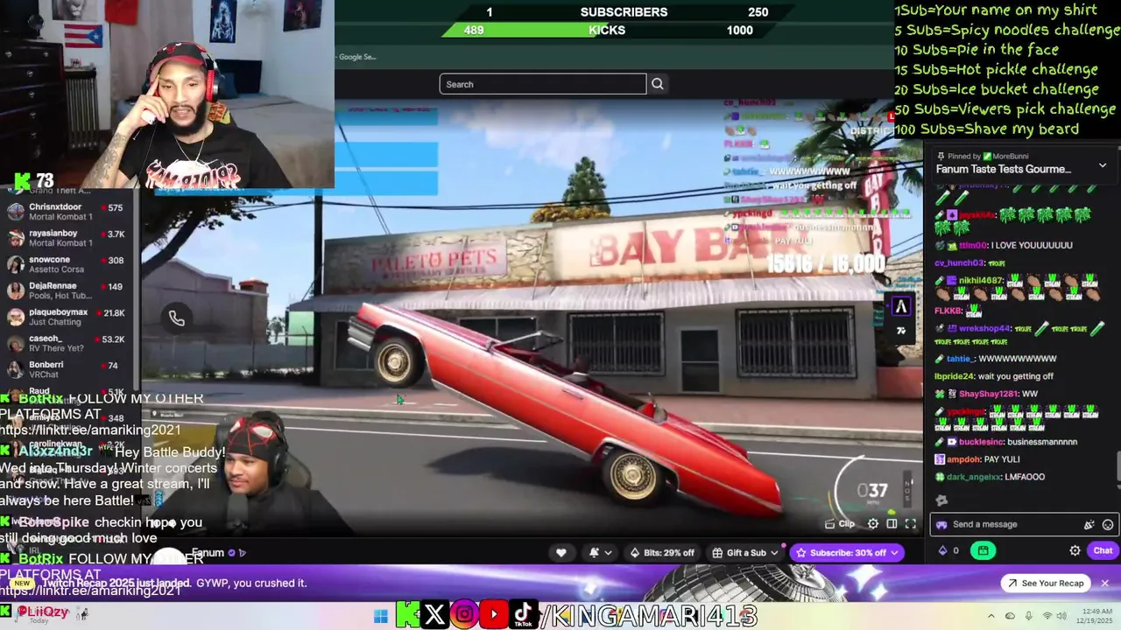Click ttim00 username in chat
This screenshot has height=630, width=1121.
pyautogui.click(x=973, y=245)
